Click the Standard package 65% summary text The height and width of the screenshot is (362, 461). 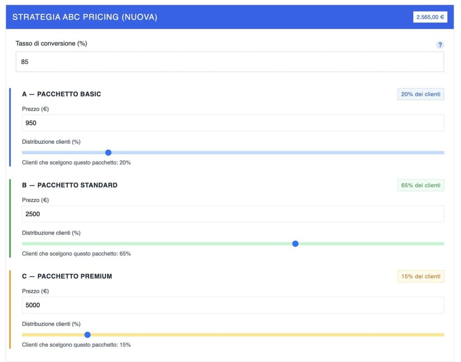[77, 254]
